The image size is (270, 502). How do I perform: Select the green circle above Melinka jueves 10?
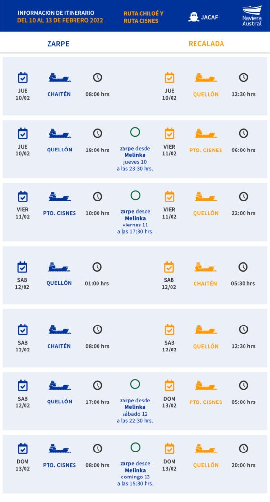[135, 132]
